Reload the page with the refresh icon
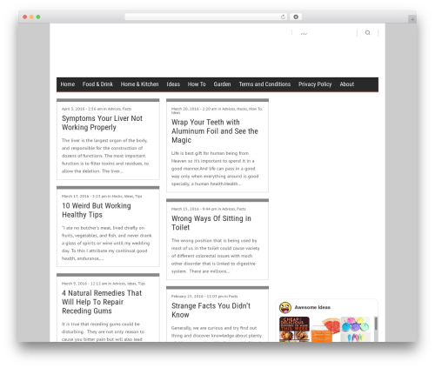 pos(283,17)
